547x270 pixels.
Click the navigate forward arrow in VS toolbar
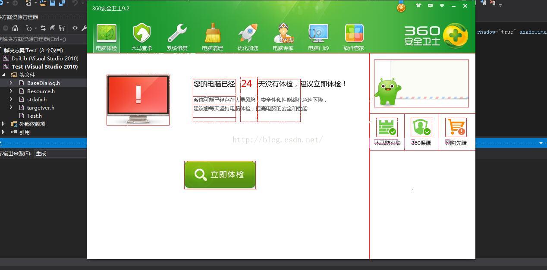click(x=15, y=3)
